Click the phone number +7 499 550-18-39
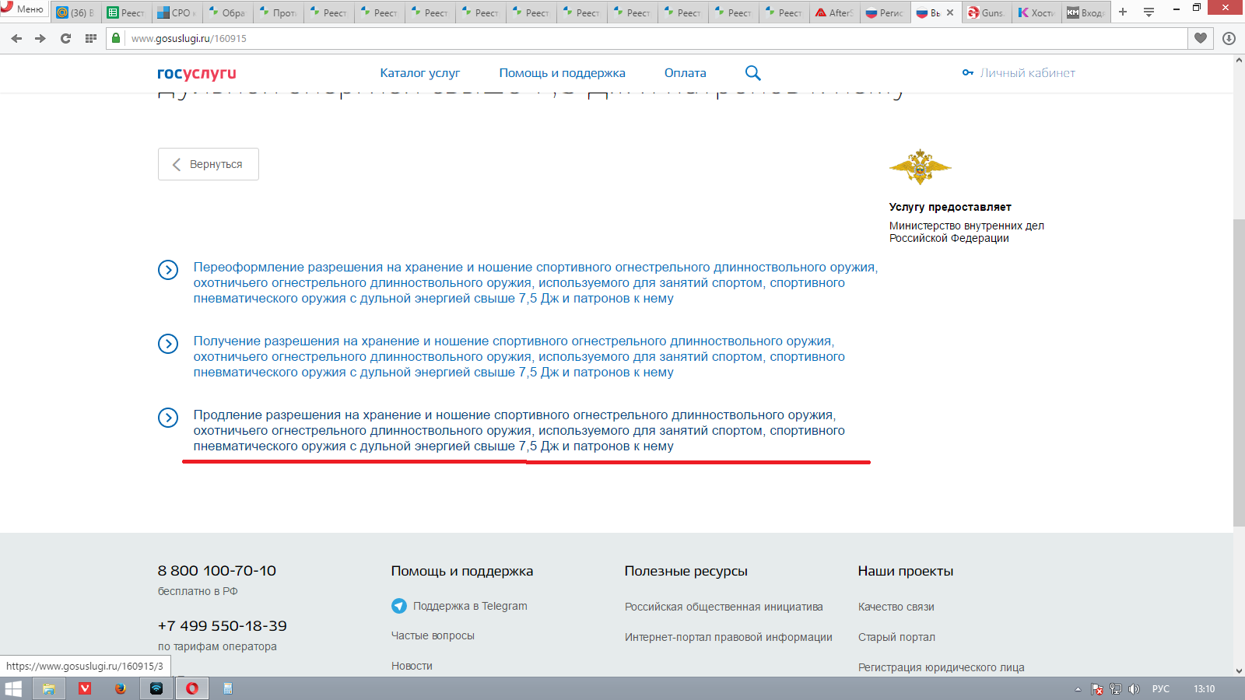Screen dimensions: 1245x700 (223, 626)
